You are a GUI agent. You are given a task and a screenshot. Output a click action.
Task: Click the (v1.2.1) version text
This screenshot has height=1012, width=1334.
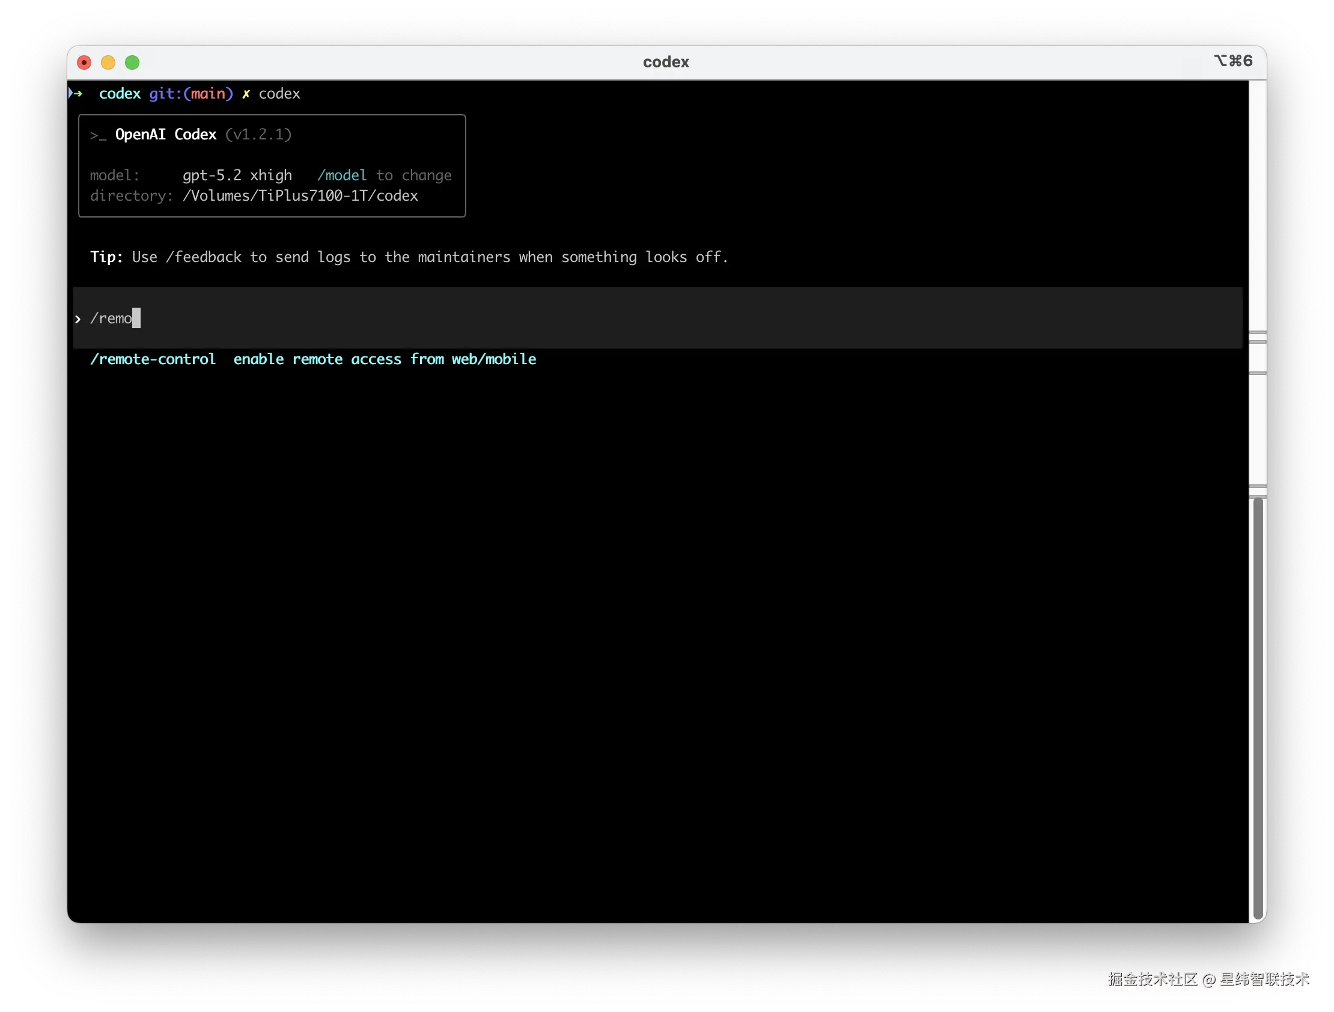[258, 135]
